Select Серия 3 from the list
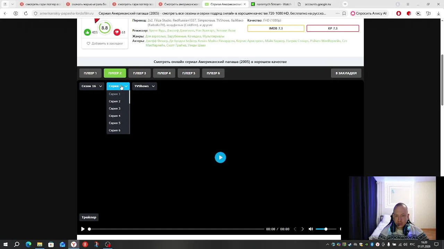 coord(114,109)
